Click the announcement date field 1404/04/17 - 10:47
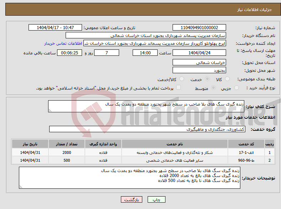The image size is (281, 209). click(55, 27)
